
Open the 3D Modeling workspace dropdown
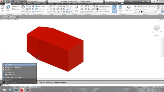coord(37,1)
